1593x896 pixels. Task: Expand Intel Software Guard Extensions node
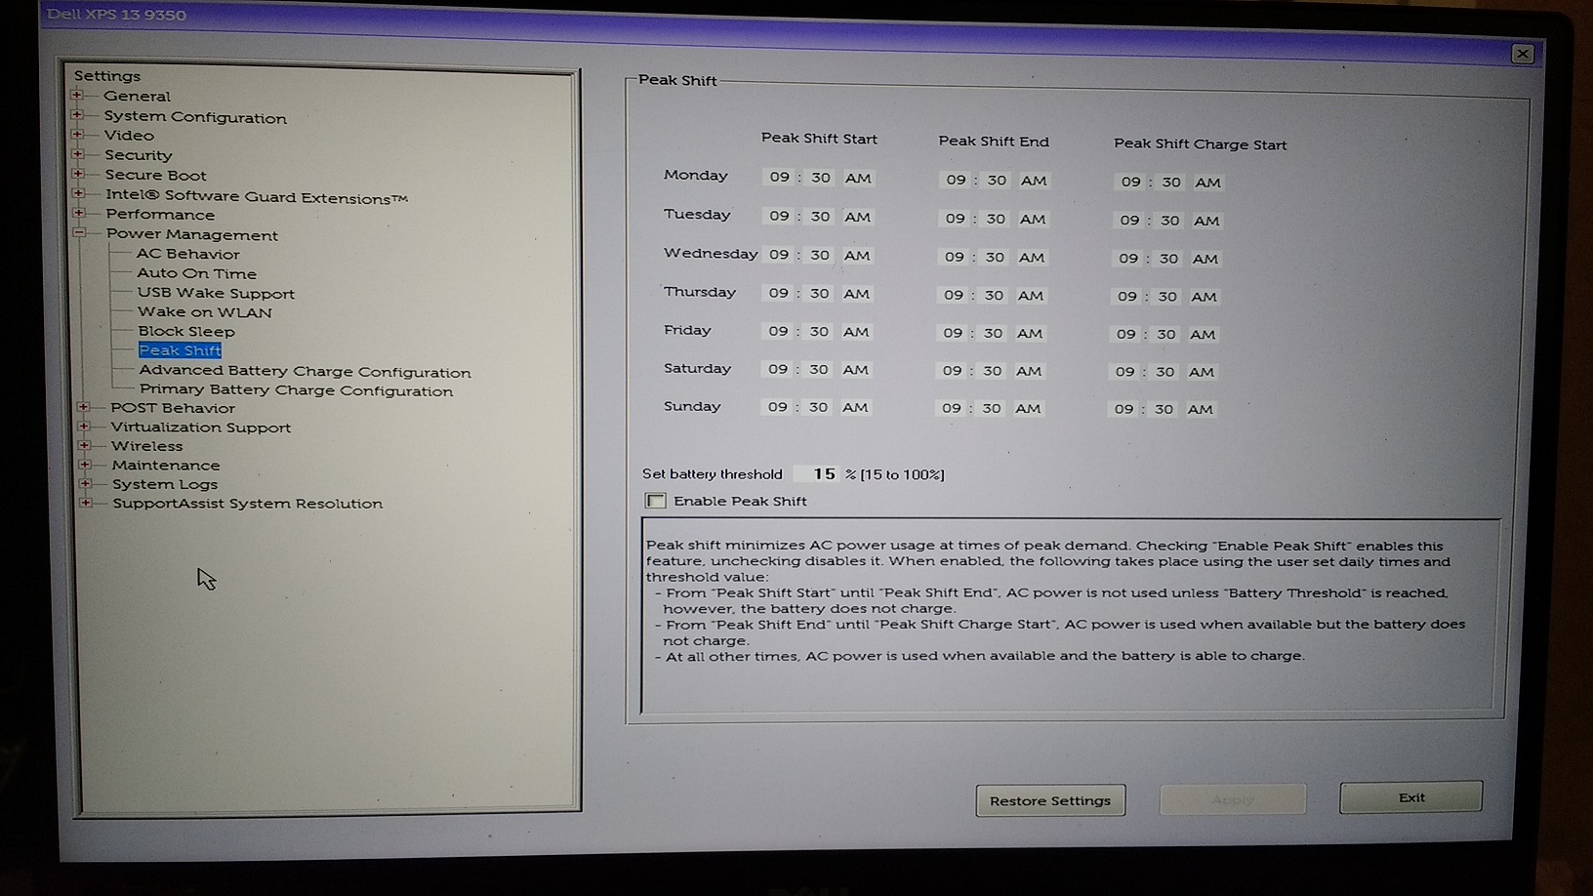pos(79,194)
